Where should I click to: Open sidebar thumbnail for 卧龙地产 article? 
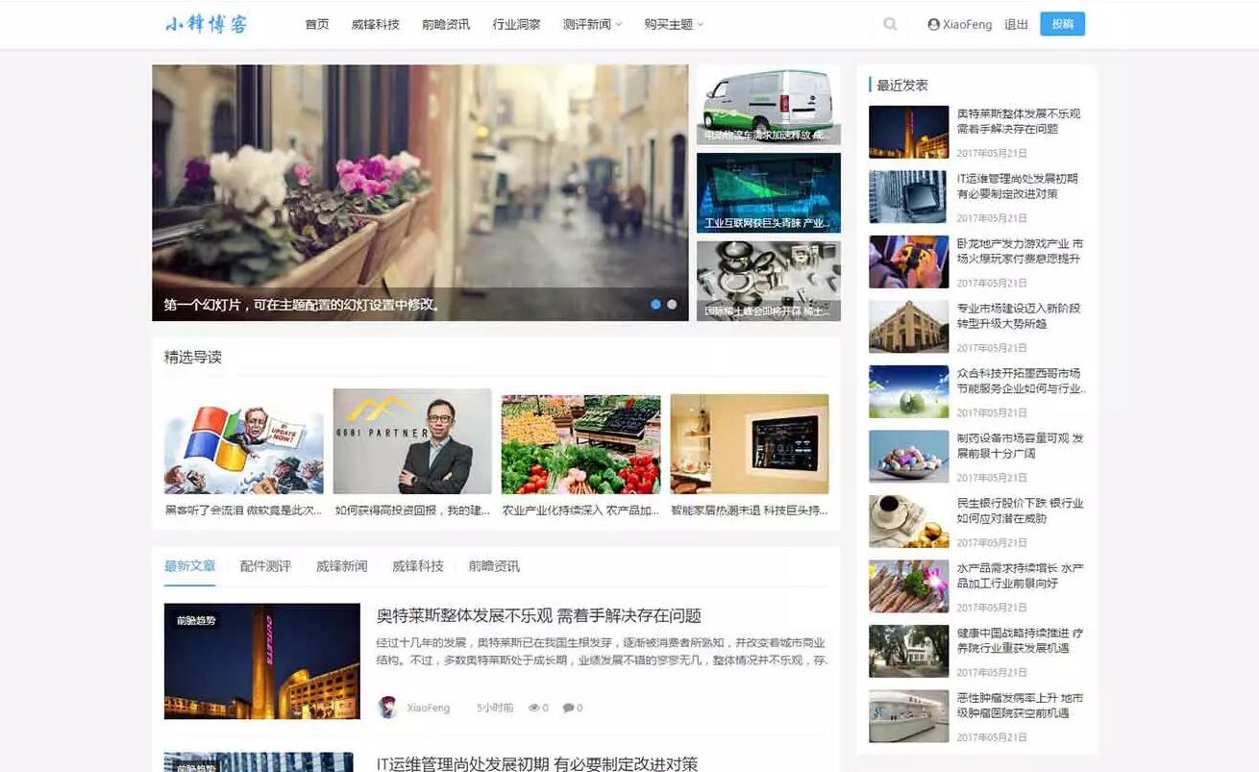908,261
